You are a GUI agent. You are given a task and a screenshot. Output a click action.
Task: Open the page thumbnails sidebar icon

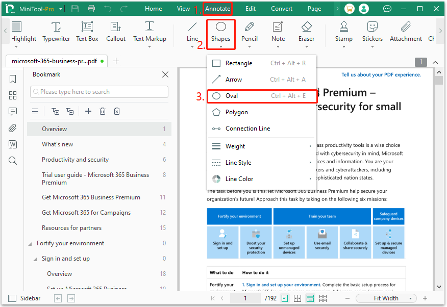13,95
